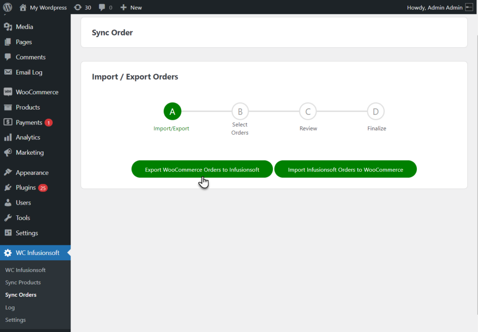The image size is (478, 332).
Task: Click the Payments notification badge 1
Action: 49,123
